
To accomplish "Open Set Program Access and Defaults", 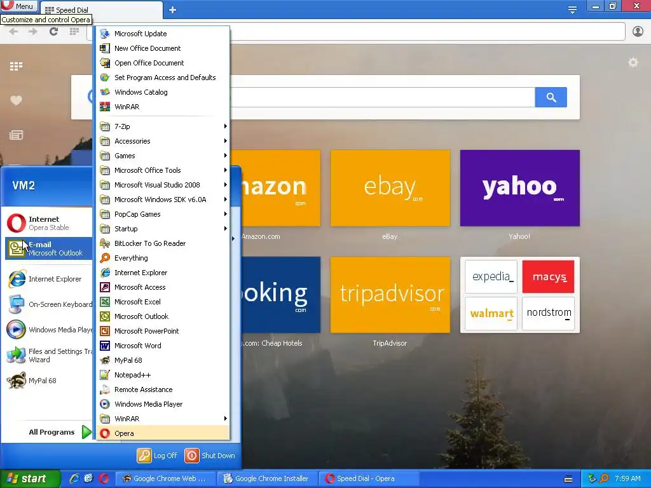I will click(x=163, y=78).
